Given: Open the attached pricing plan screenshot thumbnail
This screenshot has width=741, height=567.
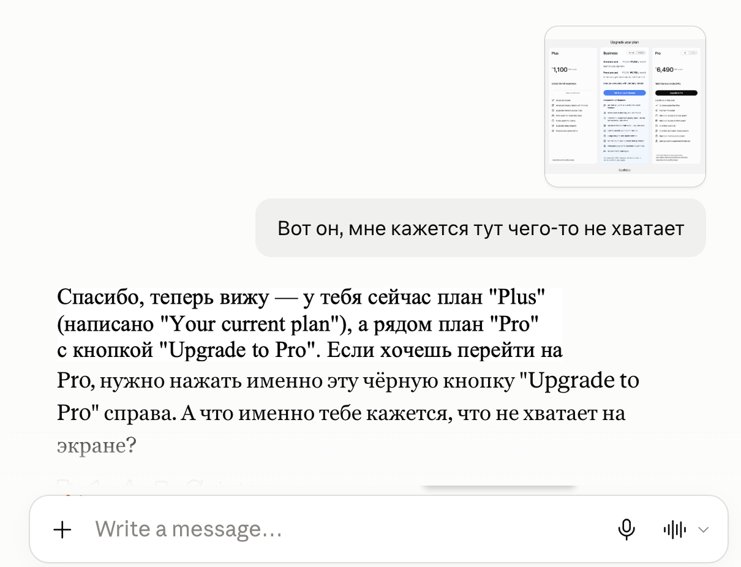Looking at the screenshot, I should tap(625, 107).
